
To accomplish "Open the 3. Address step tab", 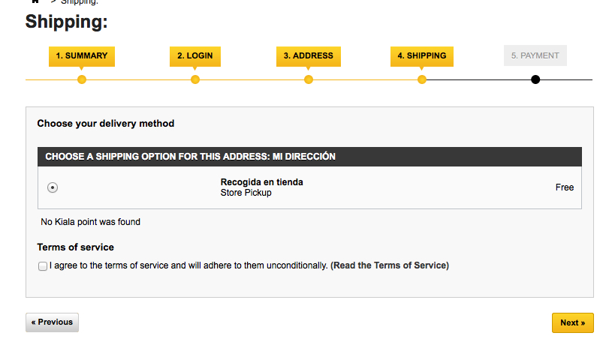I will tap(309, 56).
